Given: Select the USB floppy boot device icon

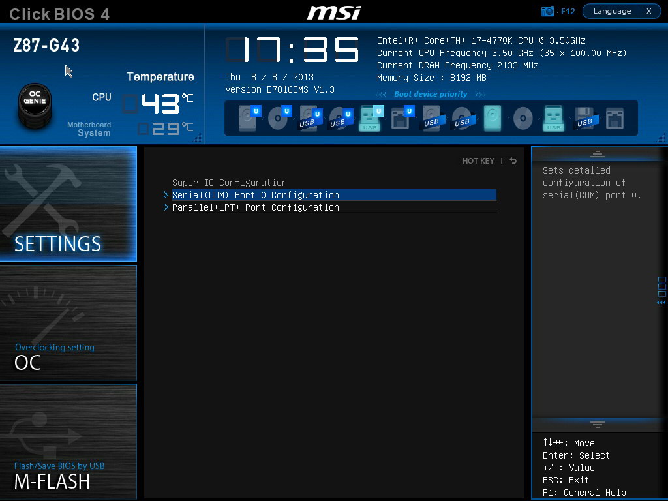Looking at the screenshot, I should 586,118.
